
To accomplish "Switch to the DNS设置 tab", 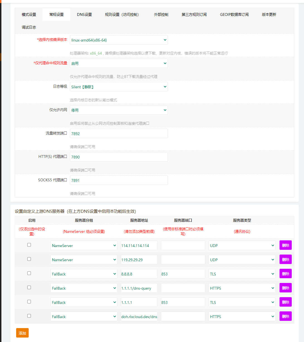I will (x=84, y=14).
